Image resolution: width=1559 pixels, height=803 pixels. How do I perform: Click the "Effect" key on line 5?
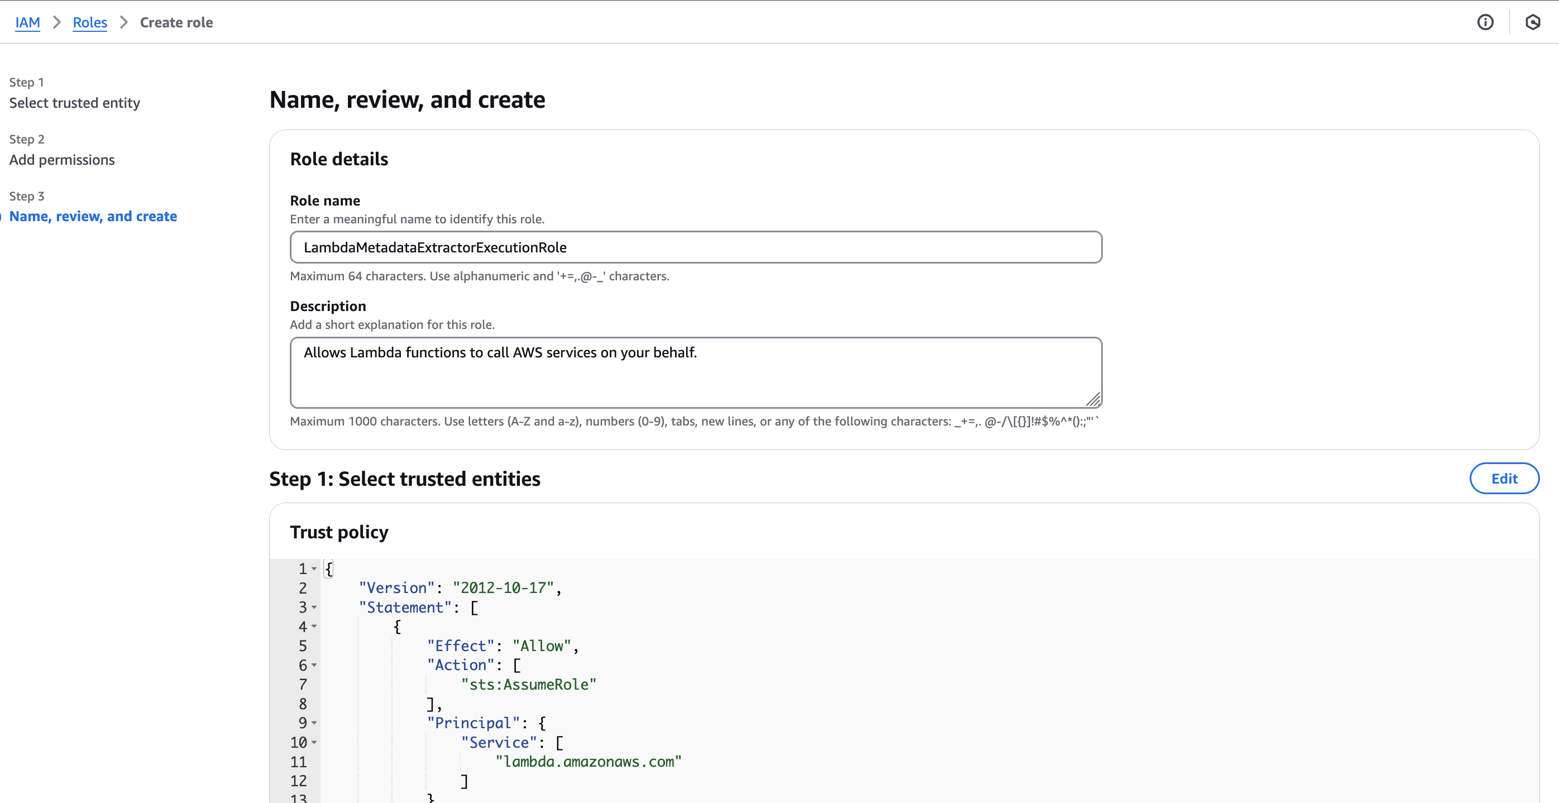(461, 646)
